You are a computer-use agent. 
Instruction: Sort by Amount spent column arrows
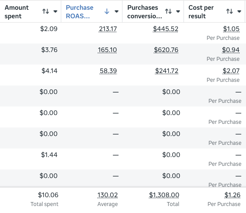pos(46,11)
